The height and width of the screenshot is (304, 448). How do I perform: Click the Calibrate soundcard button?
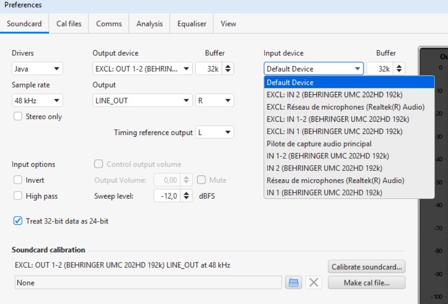(366, 267)
